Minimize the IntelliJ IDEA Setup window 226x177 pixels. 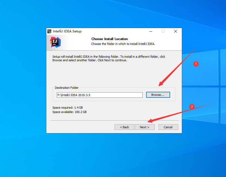[150, 31]
